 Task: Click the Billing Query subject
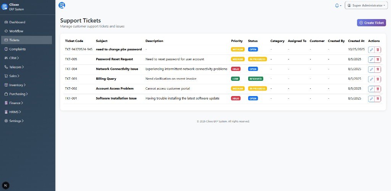pos(106,79)
